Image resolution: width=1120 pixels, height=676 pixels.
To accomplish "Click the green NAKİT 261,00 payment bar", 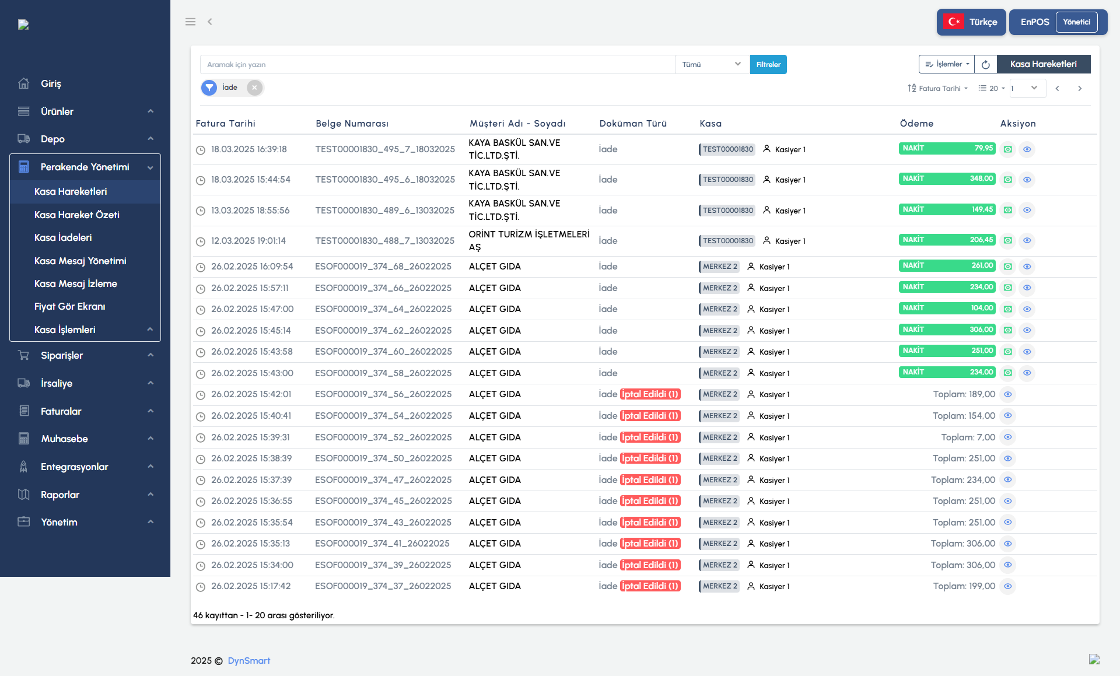I will tap(946, 266).
